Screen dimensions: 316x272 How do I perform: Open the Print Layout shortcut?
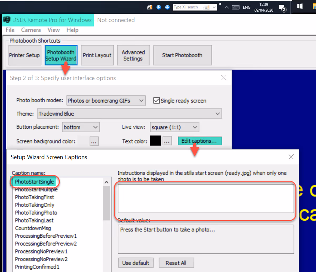pos(97,55)
